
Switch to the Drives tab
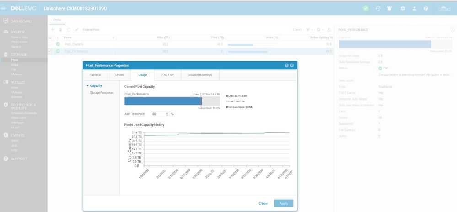pos(119,75)
